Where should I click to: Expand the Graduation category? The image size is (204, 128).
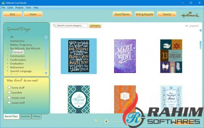[x=8, y=63]
